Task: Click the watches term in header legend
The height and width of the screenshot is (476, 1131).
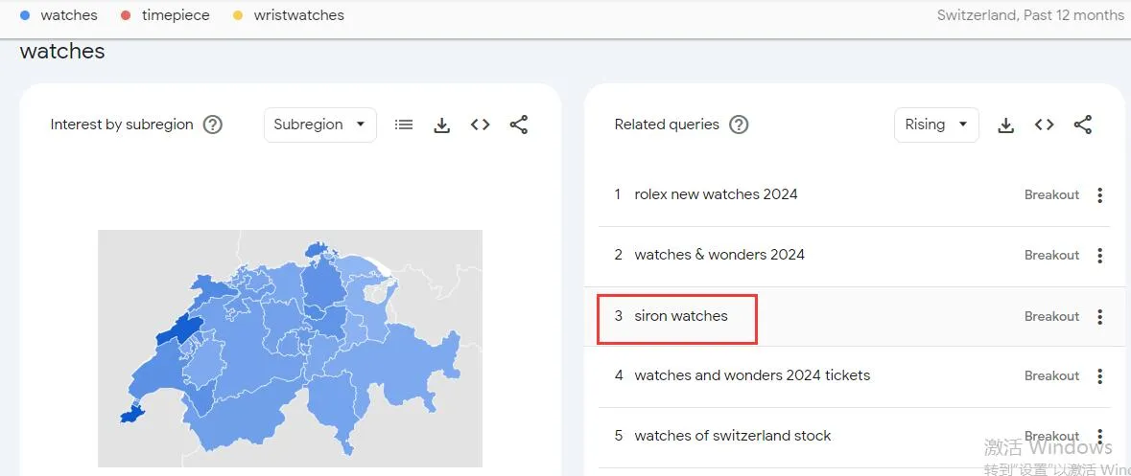Action: [69, 15]
